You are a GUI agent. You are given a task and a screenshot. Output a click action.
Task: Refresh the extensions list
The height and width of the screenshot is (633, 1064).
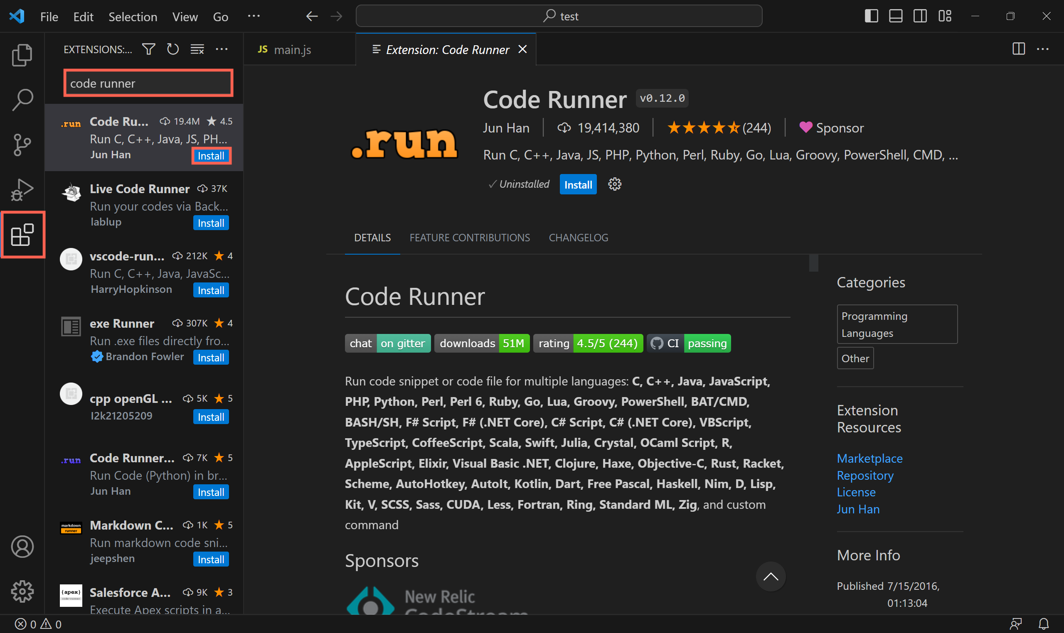click(172, 49)
